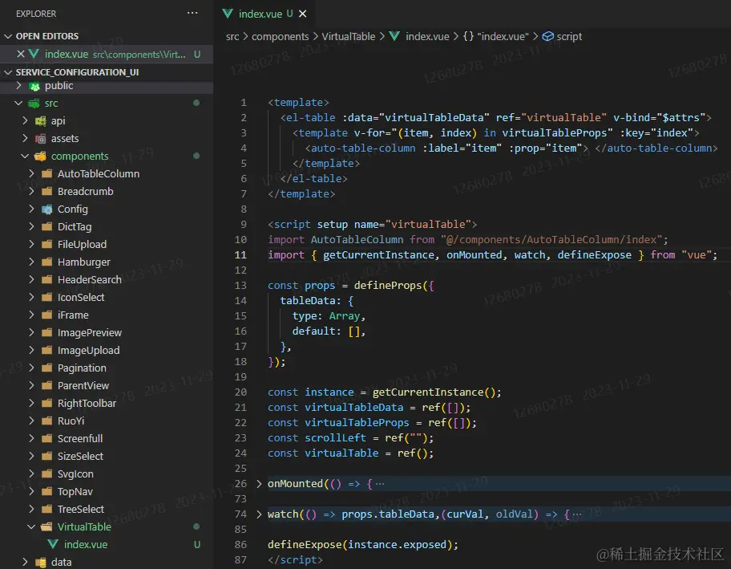Click the VirtualTable open folder icon

(46, 526)
